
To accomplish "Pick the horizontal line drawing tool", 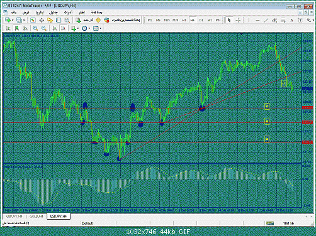I will [257, 20].
